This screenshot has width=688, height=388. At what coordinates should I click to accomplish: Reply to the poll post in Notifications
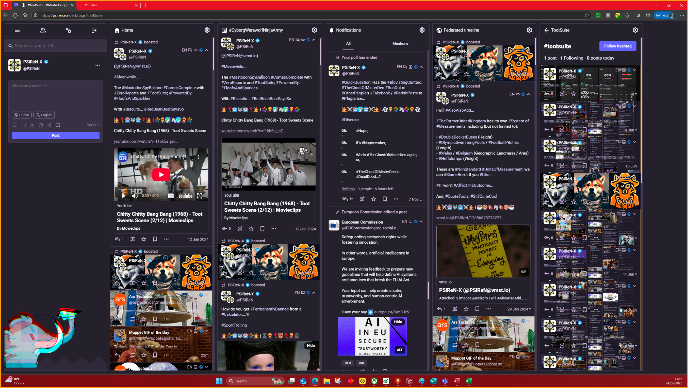tap(345, 199)
